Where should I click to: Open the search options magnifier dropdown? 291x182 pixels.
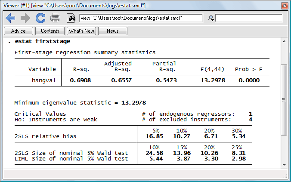(x=211, y=18)
